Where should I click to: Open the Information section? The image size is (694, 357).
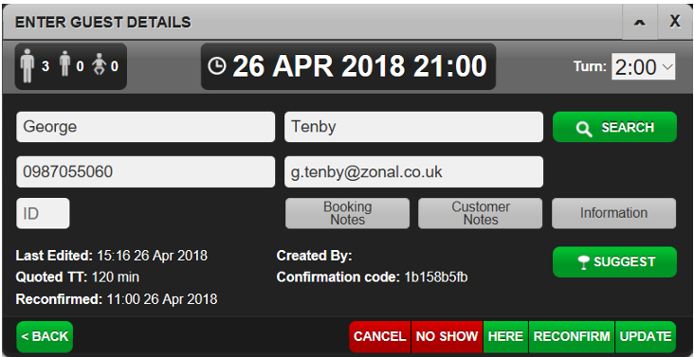(x=613, y=213)
